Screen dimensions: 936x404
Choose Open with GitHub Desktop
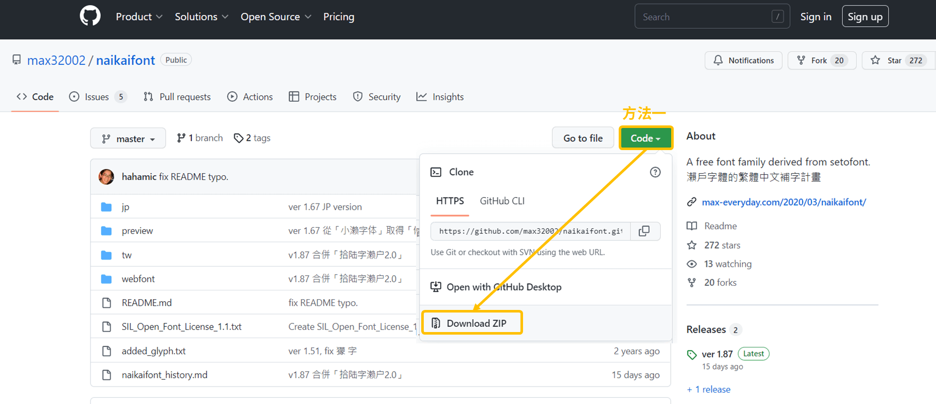(496, 287)
